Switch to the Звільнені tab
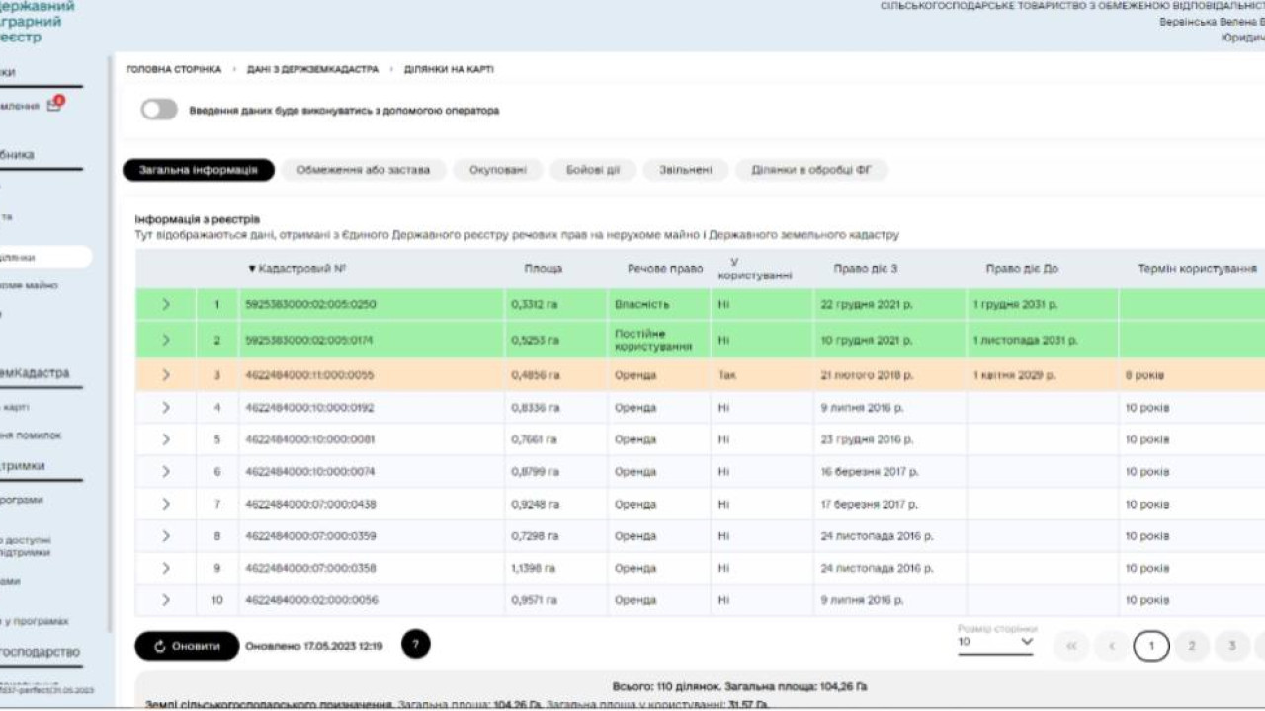The height and width of the screenshot is (711, 1265). [x=686, y=170]
